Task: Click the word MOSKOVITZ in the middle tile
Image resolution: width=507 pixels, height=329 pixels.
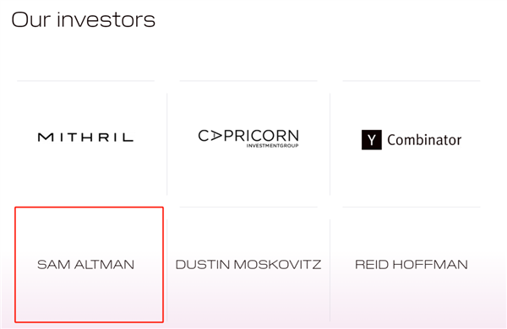Action: pos(277,265)
